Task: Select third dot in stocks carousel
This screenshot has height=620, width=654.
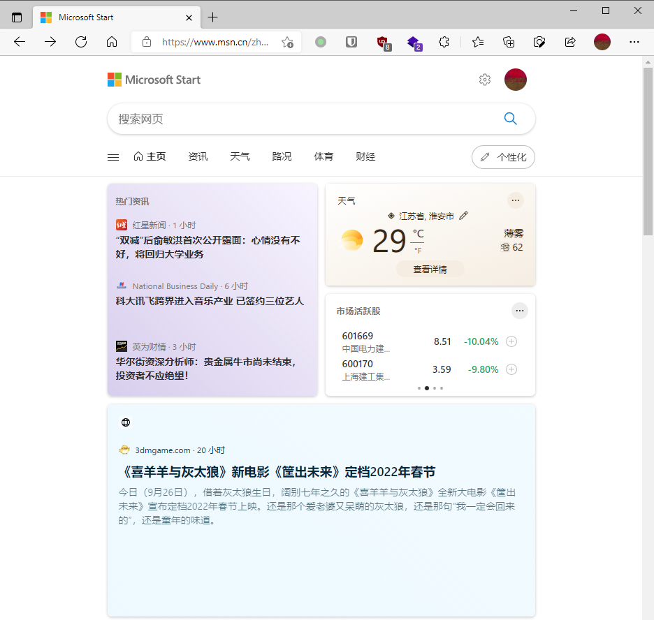Action: click(x=435, y=388)
